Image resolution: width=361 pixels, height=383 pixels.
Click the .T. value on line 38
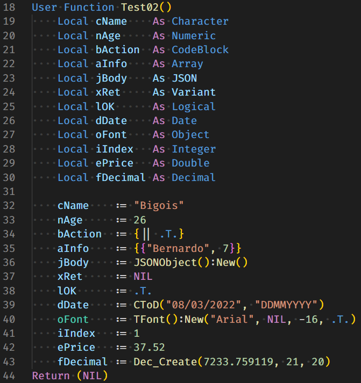pyautogui.click(x=143, y=291)
